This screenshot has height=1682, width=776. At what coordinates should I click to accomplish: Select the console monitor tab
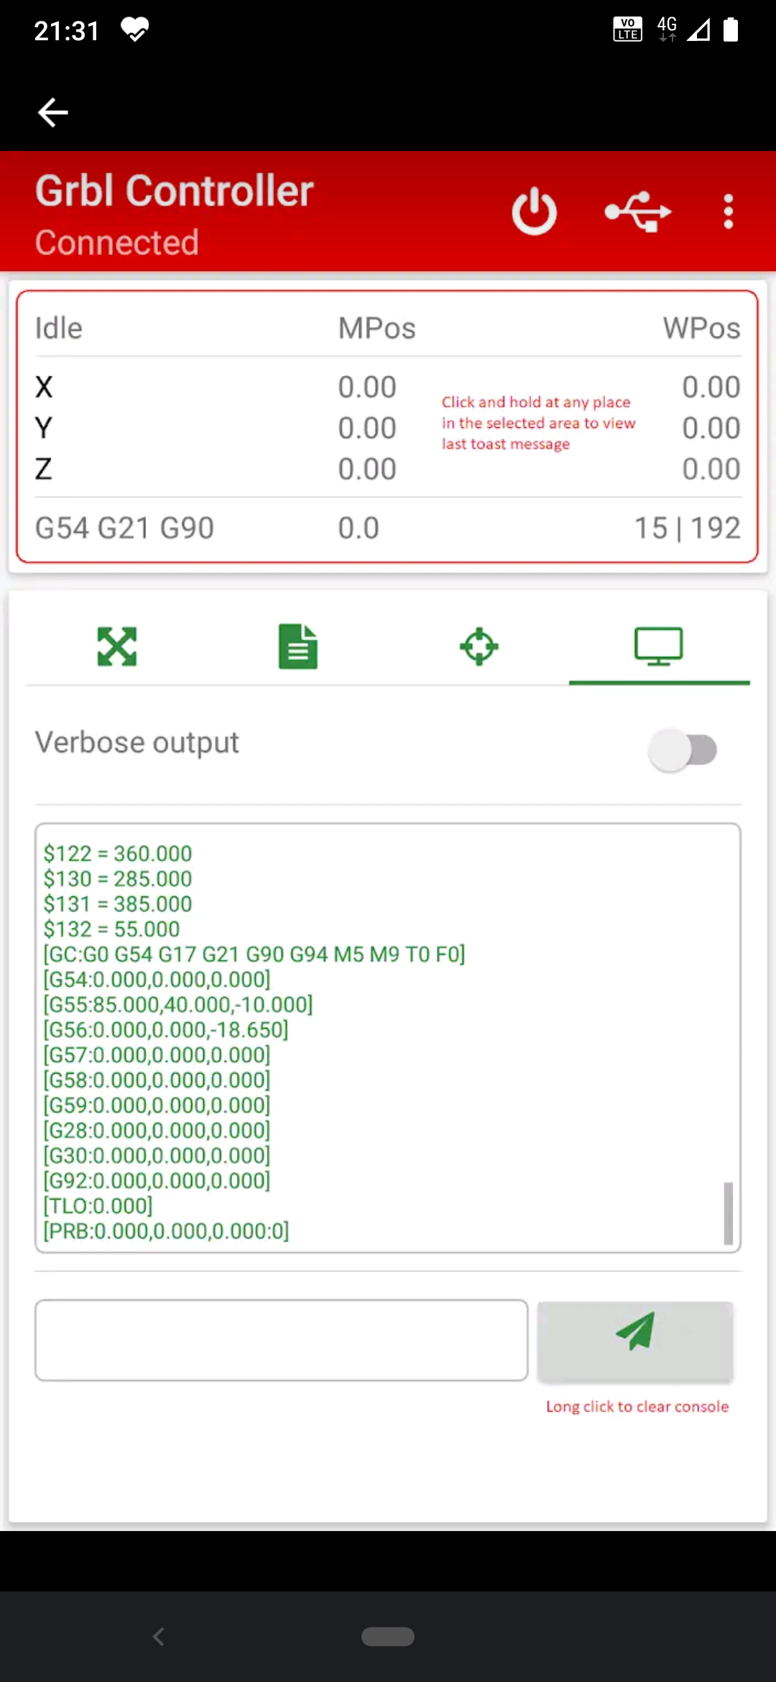coord(659,646)
